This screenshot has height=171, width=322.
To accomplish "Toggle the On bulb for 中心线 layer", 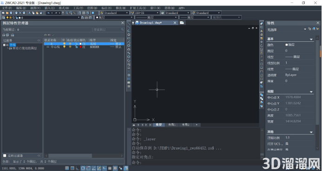I will click(64, 47).
